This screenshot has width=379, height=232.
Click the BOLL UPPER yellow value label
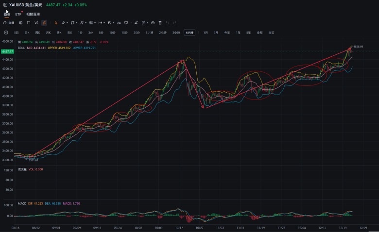point(59,48)
